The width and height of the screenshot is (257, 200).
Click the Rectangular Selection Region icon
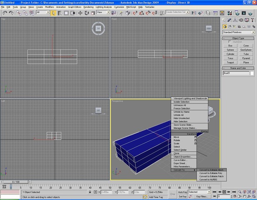(66, 13)
